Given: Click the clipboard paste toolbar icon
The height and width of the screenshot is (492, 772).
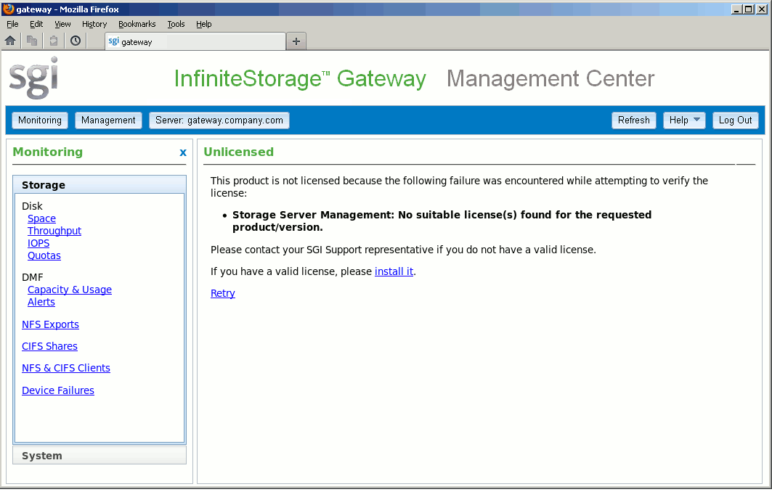Looking at the screenshot, I should (54, 41).
